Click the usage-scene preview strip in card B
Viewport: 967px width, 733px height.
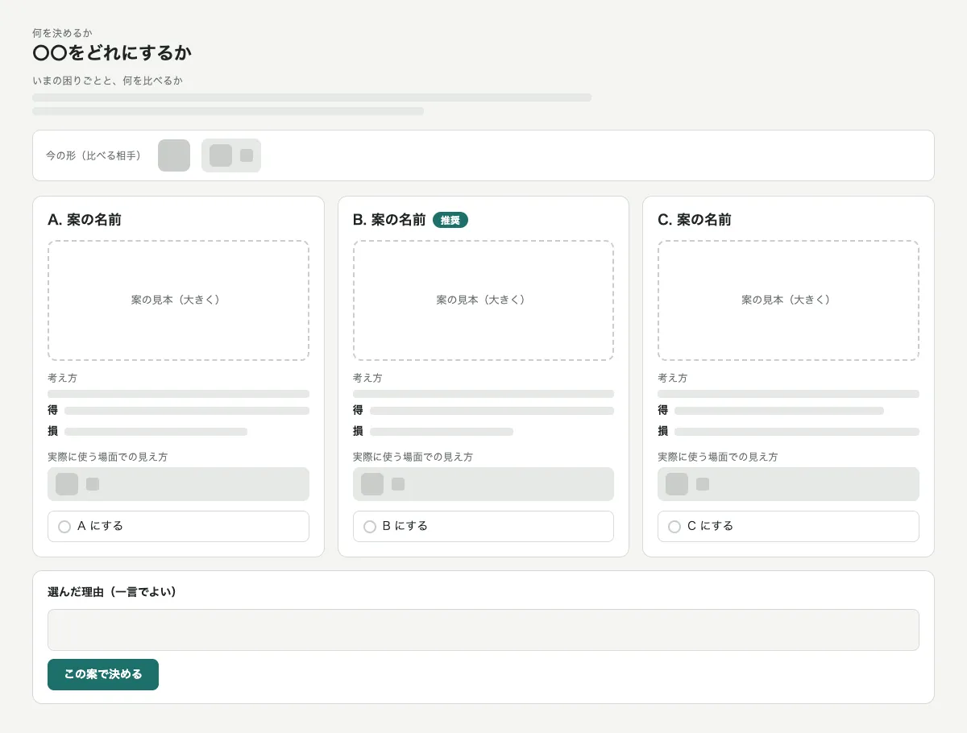[x=483, y=484]
